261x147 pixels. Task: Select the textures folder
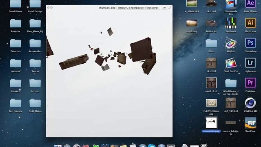click(x=15, y=63)
